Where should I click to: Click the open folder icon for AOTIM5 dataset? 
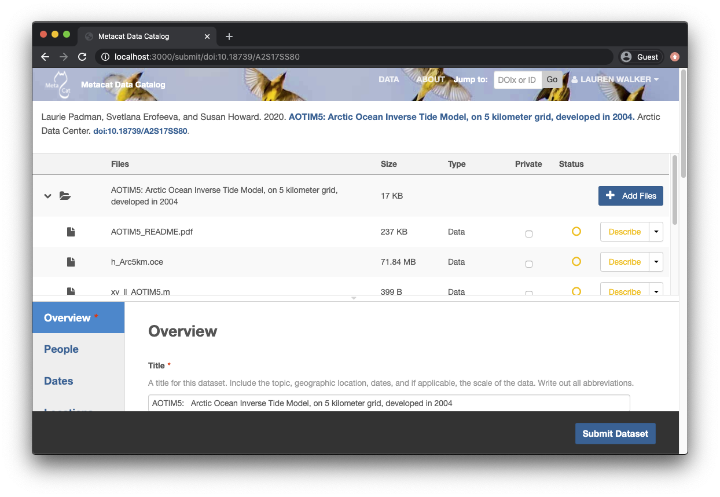point(65,196)
